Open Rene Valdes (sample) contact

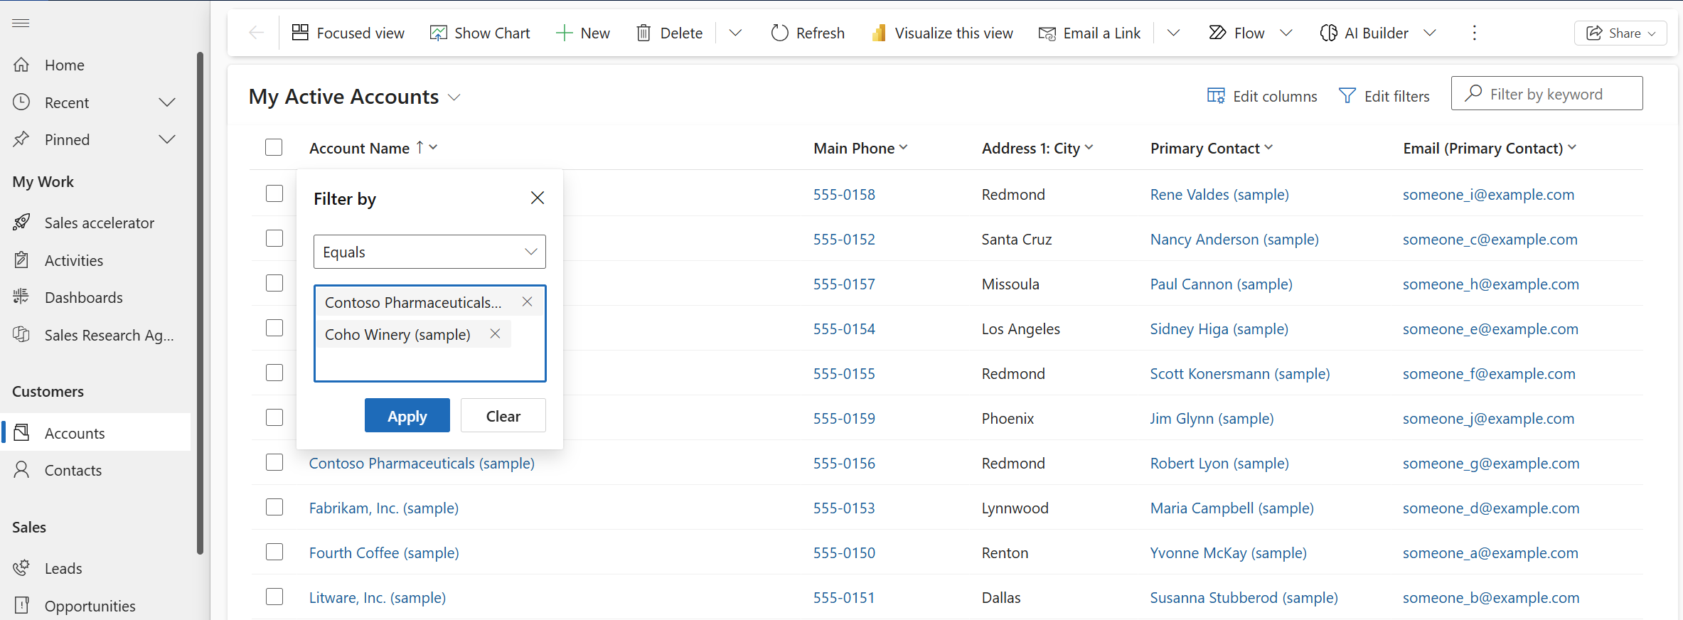[x=1219, y=194]
